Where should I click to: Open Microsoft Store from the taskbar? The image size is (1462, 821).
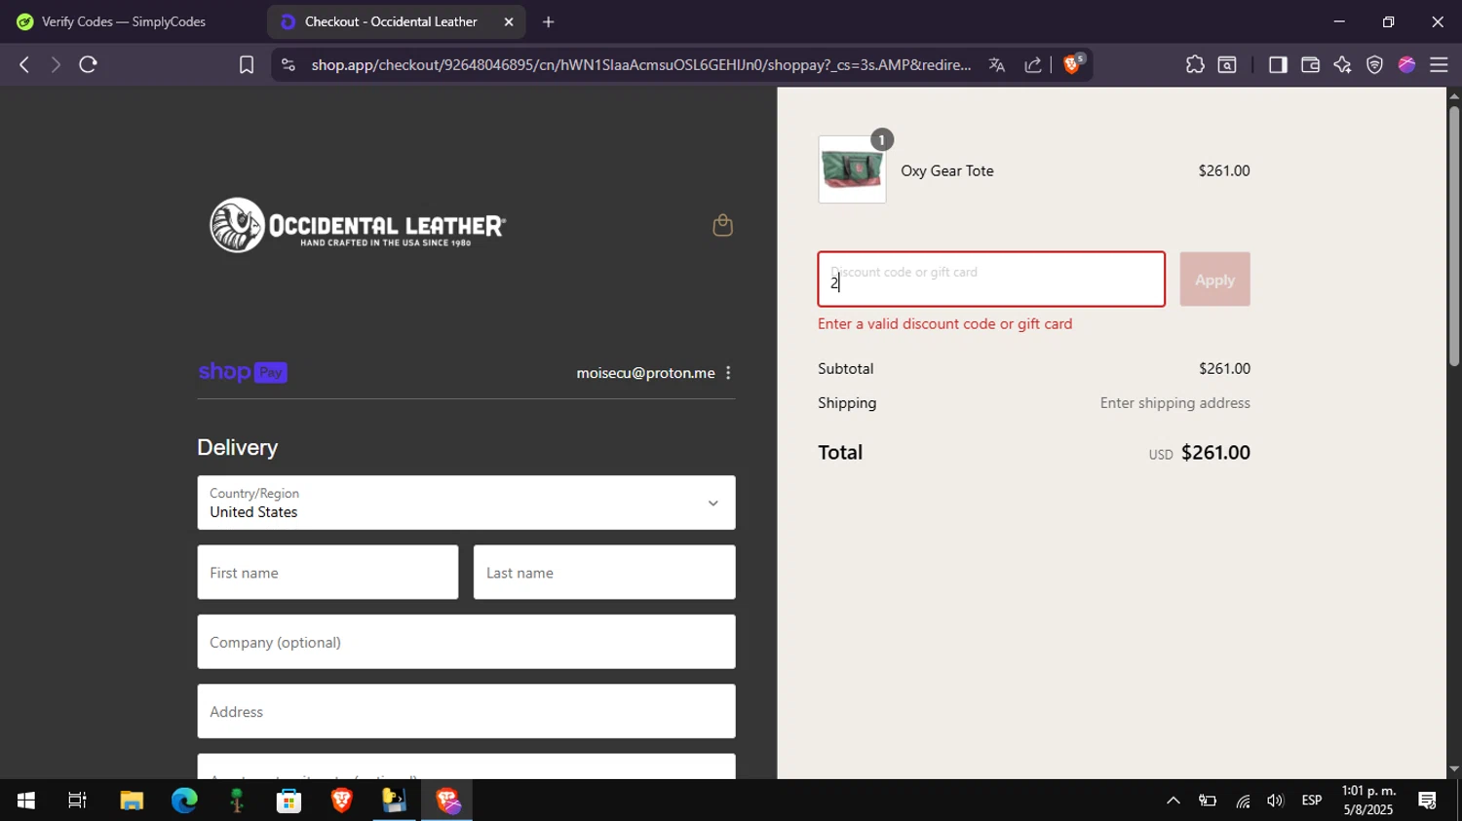tap(289, 801)
